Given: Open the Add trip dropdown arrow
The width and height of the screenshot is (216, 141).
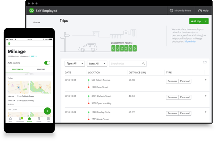Looking at the screenshot, I should [206, 21].
